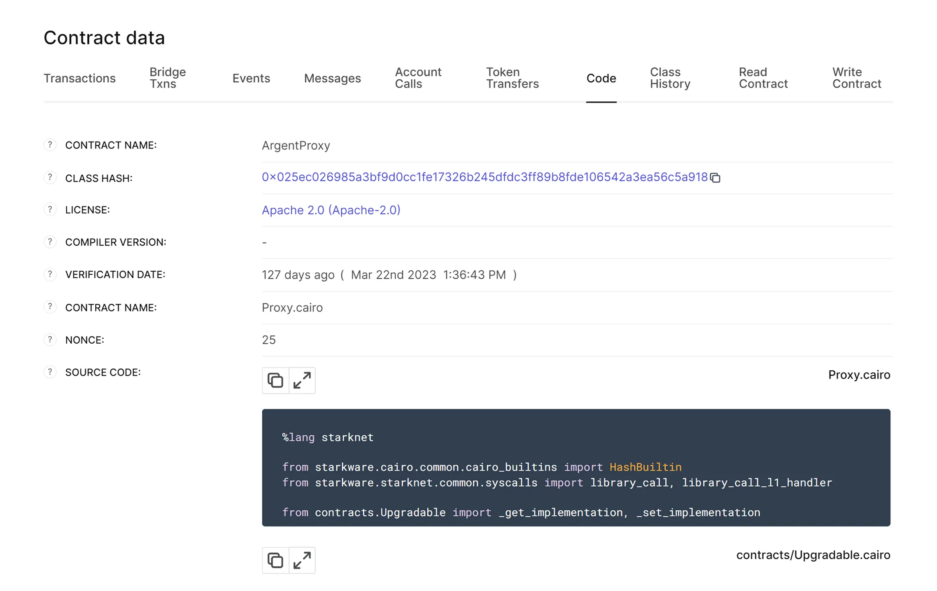This screenshot has height=591, width=937.
Task: Open the Write Contract tab
Action: [856, 78]
